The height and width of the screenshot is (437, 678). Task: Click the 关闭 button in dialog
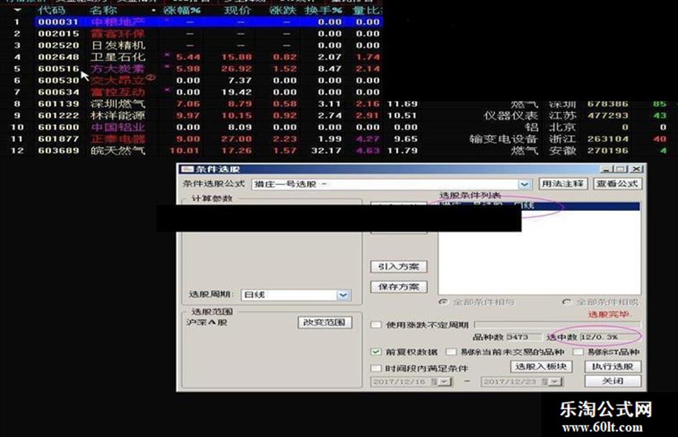tap(613, 381)
